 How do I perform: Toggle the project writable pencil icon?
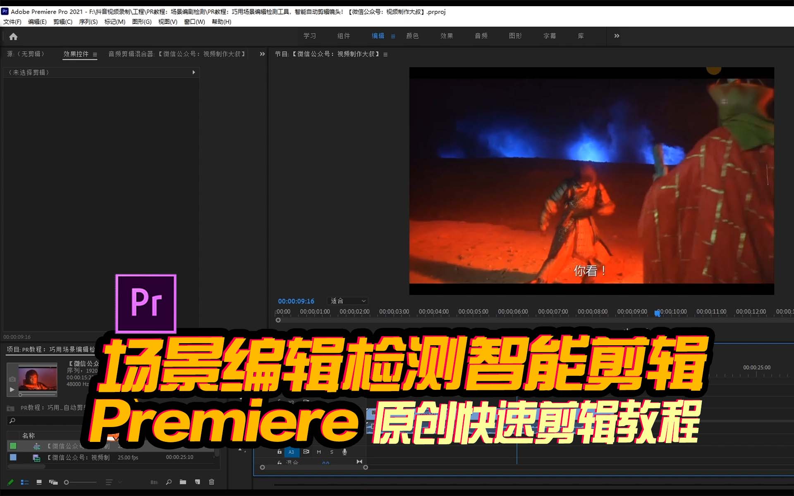tap(10, 482)
